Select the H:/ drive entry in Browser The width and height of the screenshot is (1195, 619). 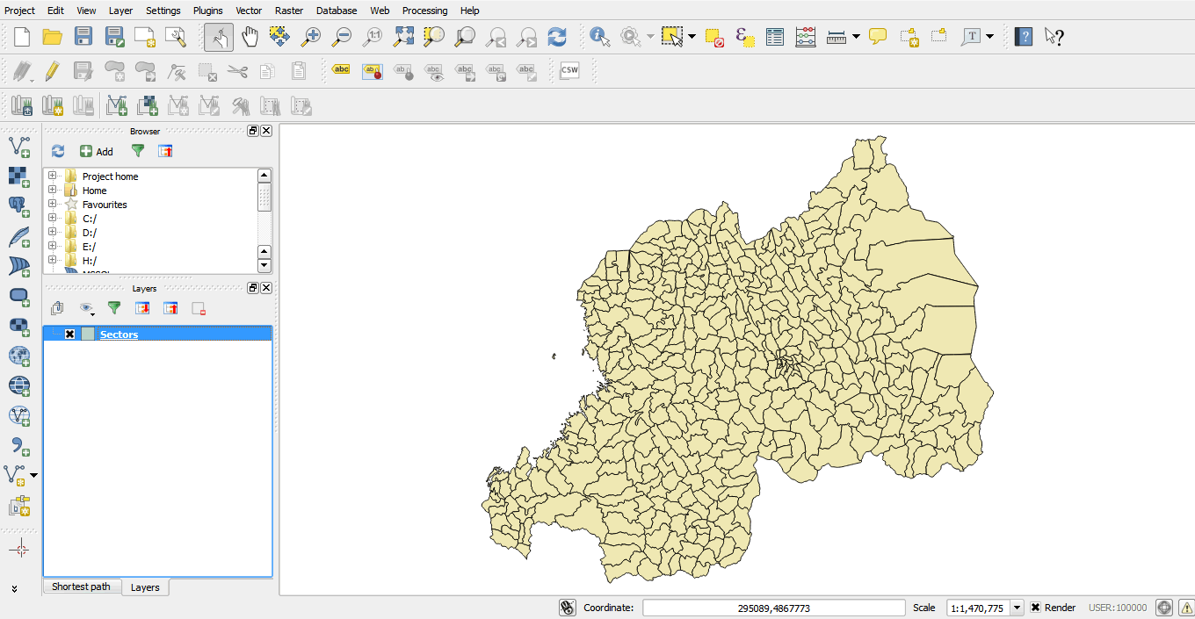[x=89, y=261]
